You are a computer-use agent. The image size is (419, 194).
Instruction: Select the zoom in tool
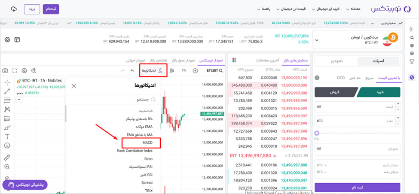coord(7,167)
